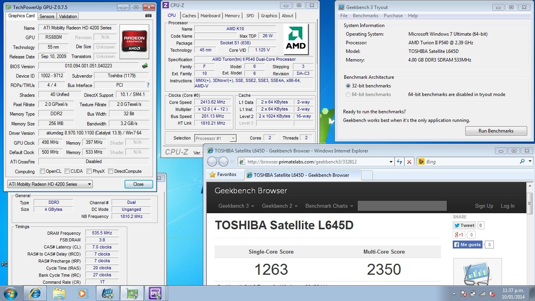Viewport: 535px width, 301px height.
Task: Click the Geekbench taskbar icon
Action: (107, 293)
